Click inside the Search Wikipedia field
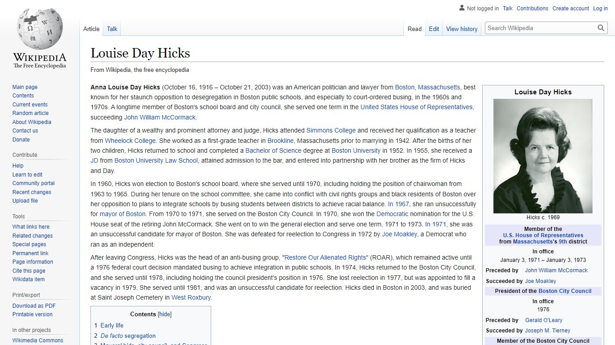The image size is (615, 345). click(x=541, y=28)
